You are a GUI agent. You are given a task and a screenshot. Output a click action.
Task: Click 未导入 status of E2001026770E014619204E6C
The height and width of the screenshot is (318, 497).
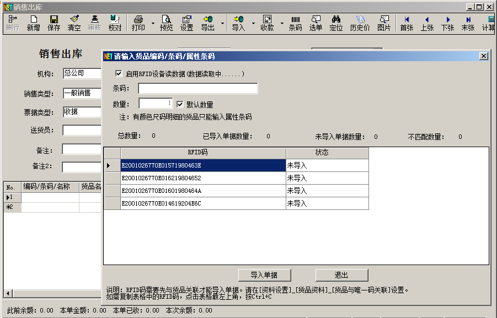(x=328, y=203)
